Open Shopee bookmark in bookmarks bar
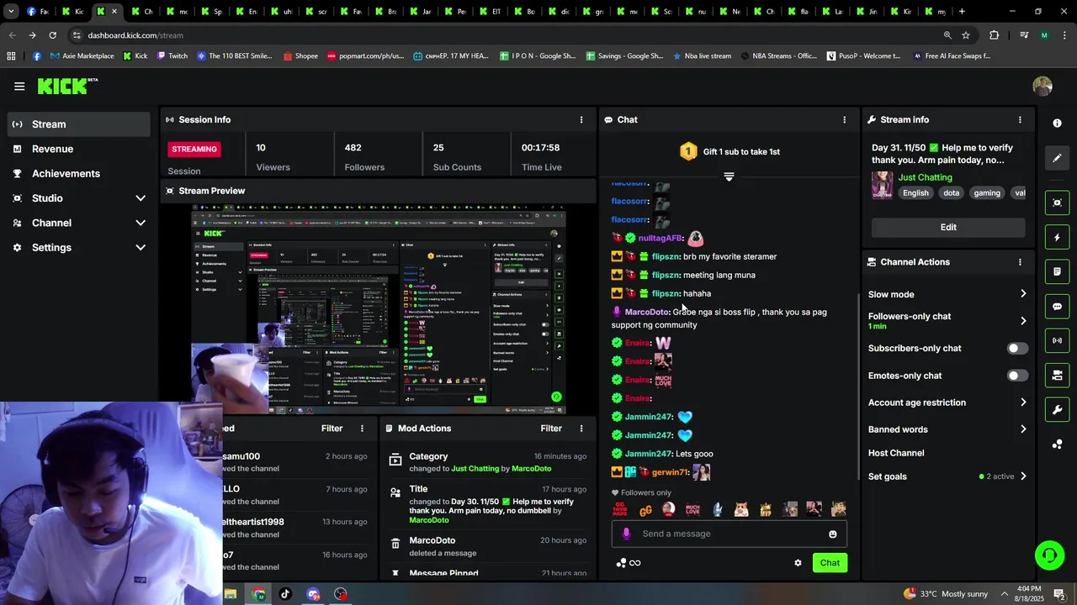The height and width of the screenshot is (605, 1077). (x=300, y=56)
